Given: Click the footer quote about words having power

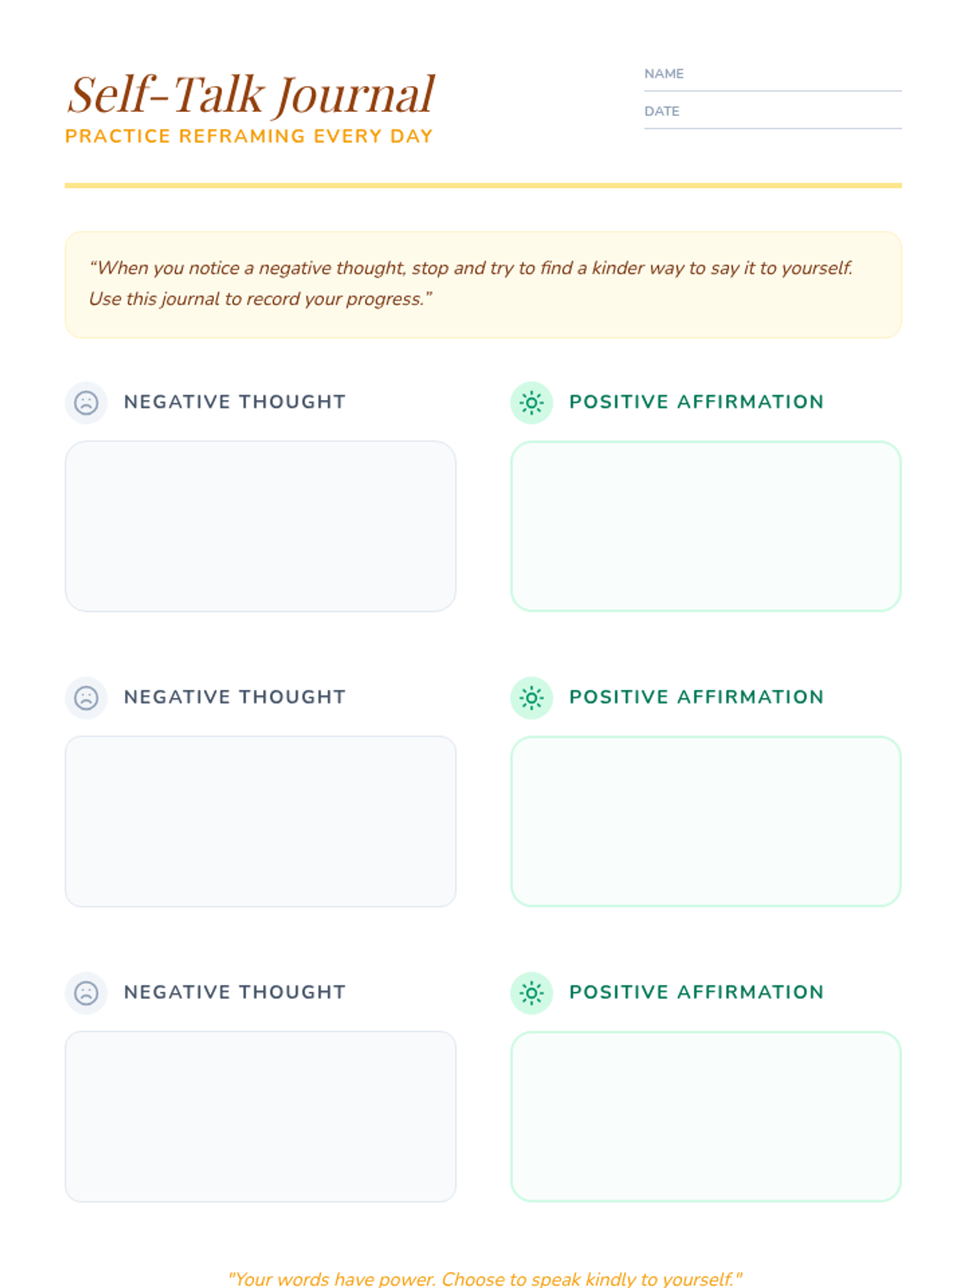Looking at the screenshot, I should point(485,1278).
